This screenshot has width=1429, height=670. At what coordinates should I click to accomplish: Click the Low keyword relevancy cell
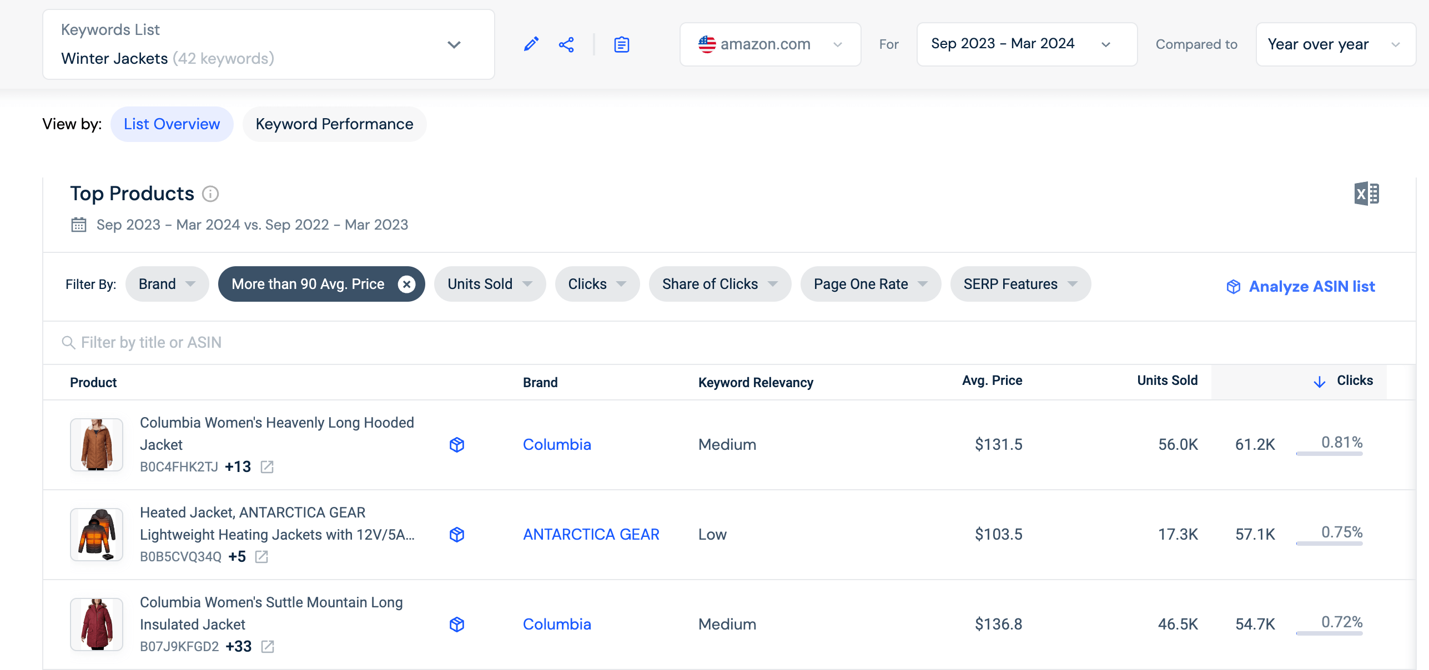712,535
